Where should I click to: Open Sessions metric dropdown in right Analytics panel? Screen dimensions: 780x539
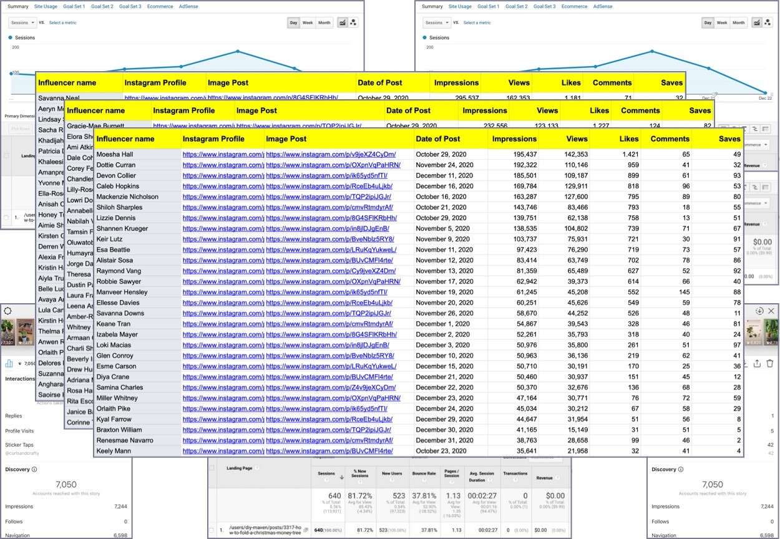pyautogui.click(x=436, y=22)
